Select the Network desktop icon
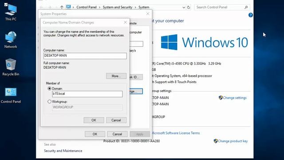Viewport: 284px width, 160px height. (11, 40)
